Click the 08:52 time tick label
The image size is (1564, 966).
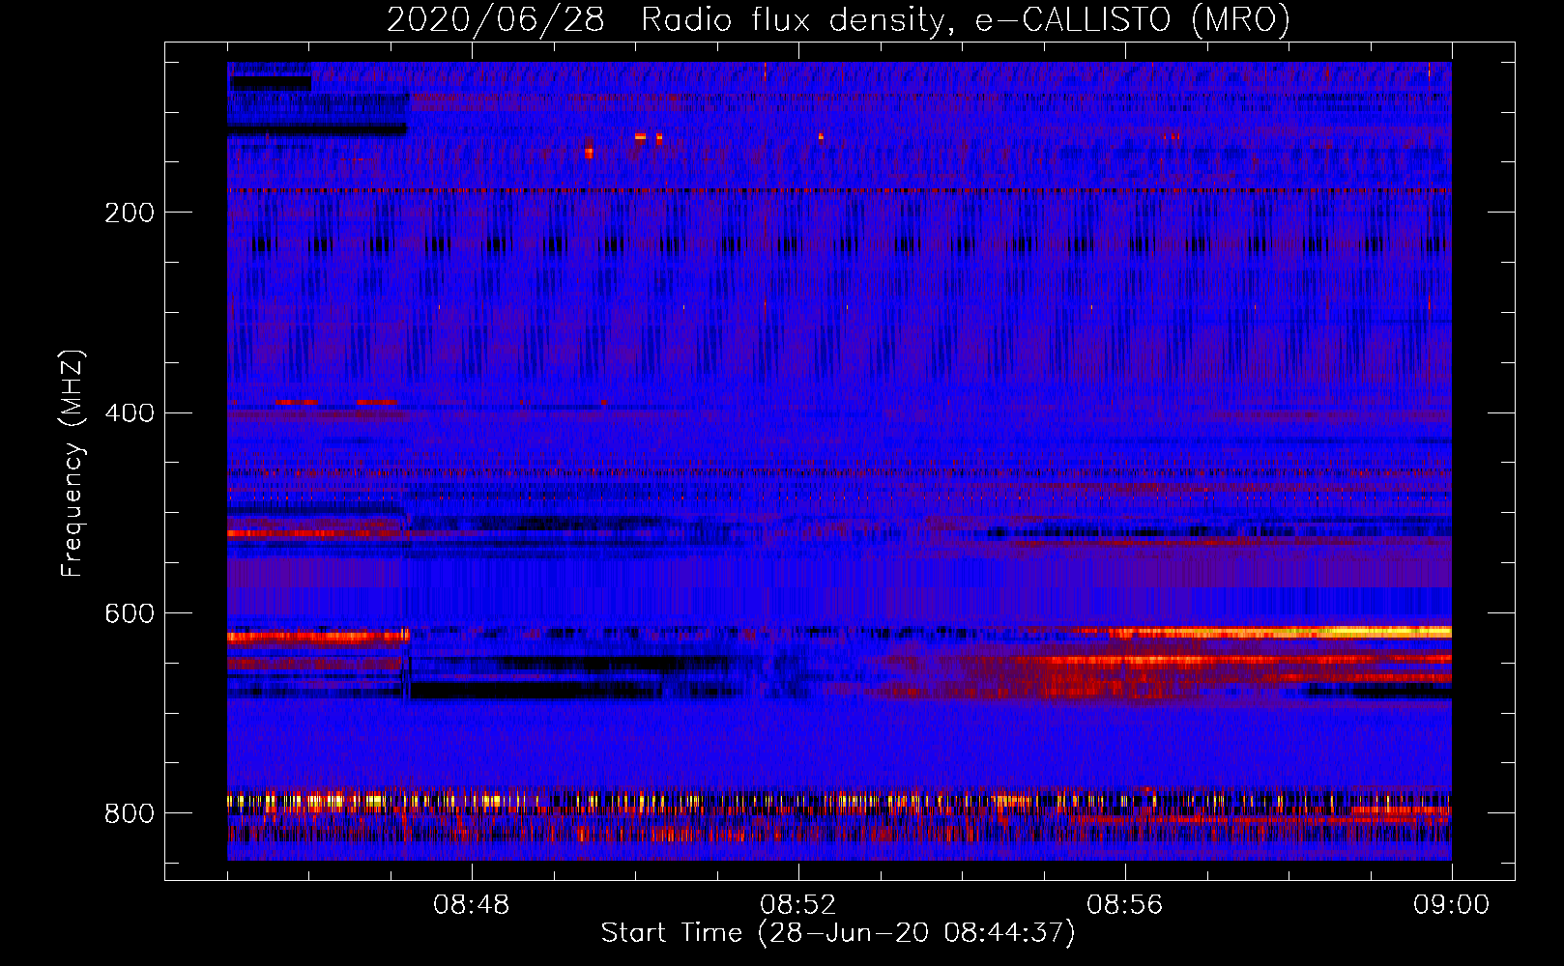[798, 905]
